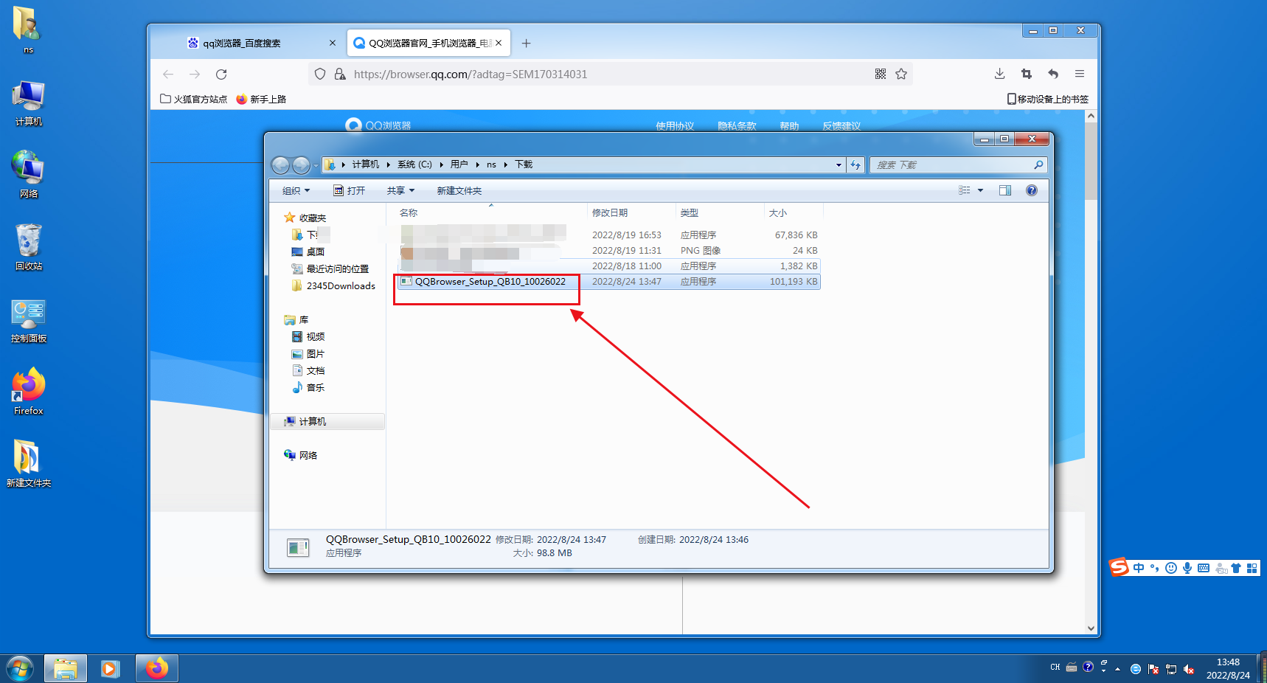The height and width of the screenshot is (683, 1267).
Task: Close the QQ浏览器官网 tab
Action: (499, 44)
